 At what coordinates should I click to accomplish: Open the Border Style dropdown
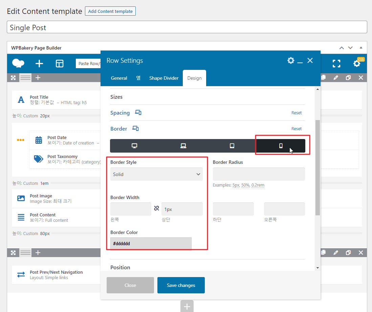tap(156, 174)
